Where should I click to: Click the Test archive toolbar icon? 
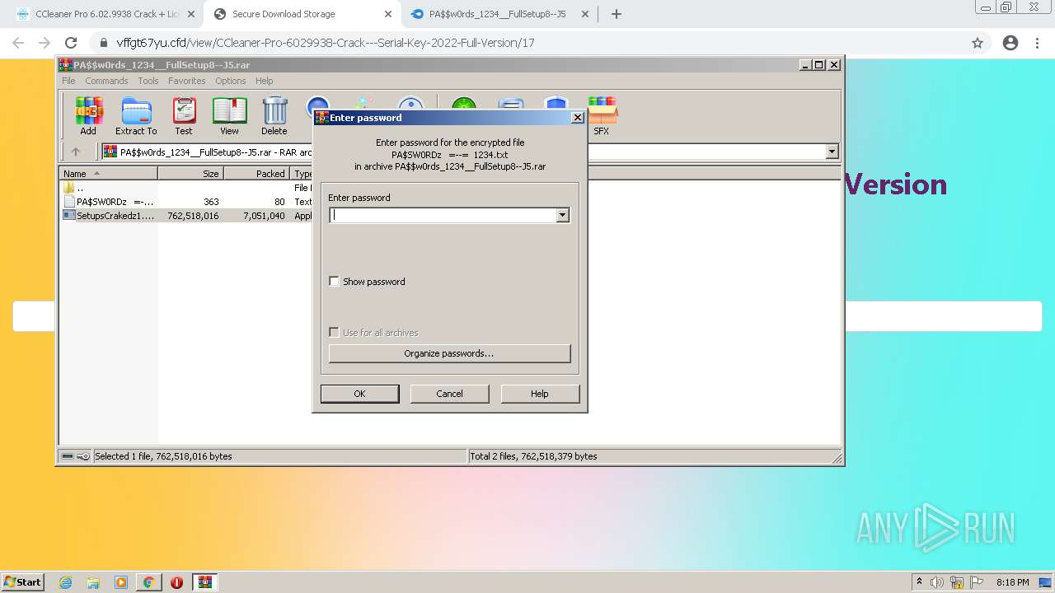tap(184, 115)
